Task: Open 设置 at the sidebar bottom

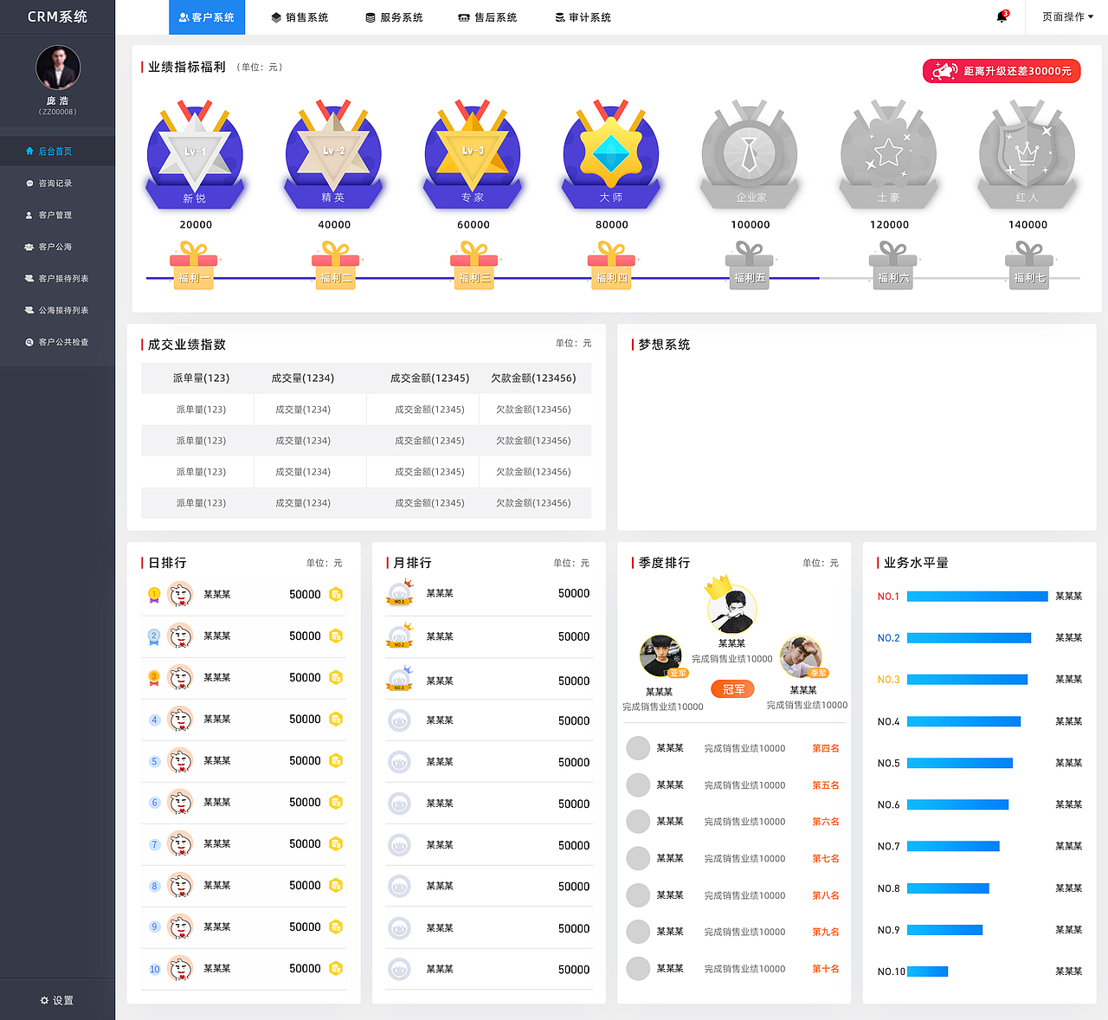Action: tap(57, 1000)
